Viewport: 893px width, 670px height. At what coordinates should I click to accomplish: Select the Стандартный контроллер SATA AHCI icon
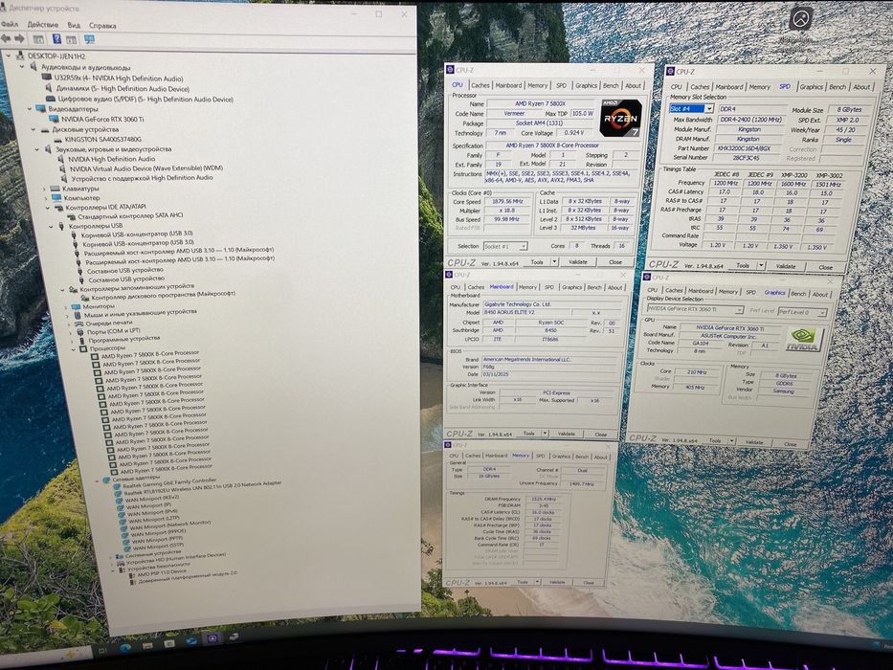[72, 217]
